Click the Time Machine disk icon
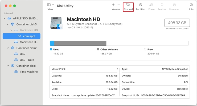The width and height of the screenshot is (197, 106). pyautogui.click(x=16, y=72)
